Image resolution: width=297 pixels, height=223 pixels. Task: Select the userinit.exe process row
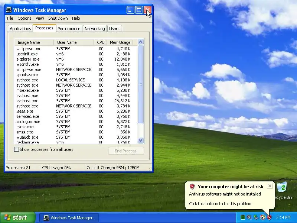click(x=76, y=54)
